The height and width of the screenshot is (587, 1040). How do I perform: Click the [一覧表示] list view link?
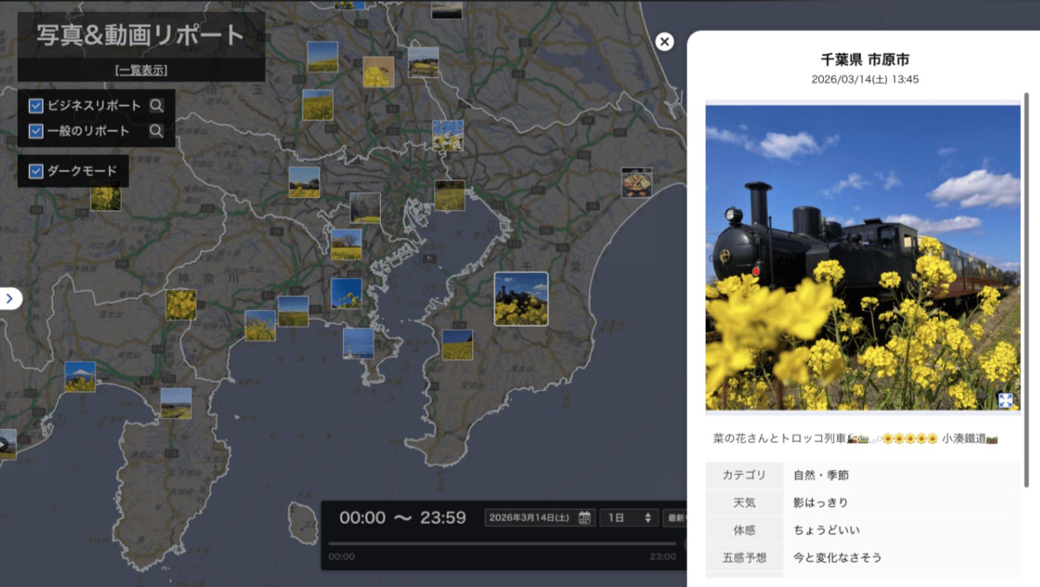pyautogui.click(x=141, y=70)
